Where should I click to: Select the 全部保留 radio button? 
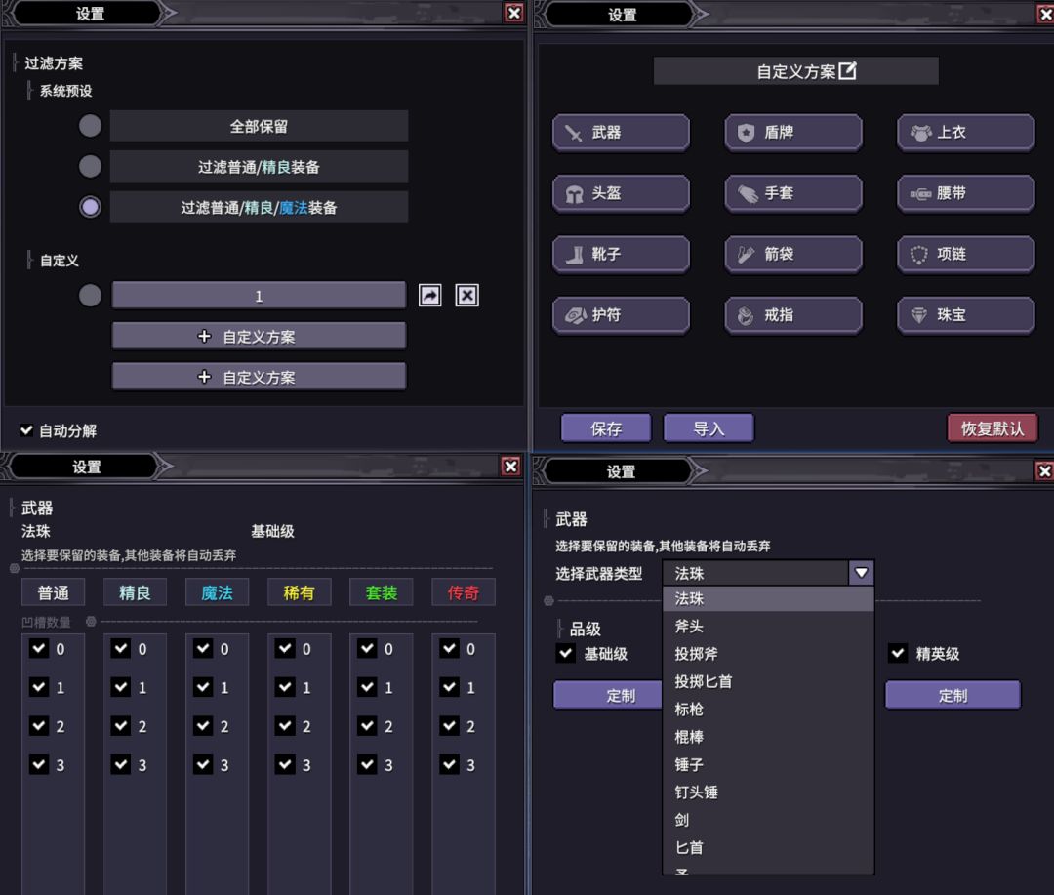(90, 126)
